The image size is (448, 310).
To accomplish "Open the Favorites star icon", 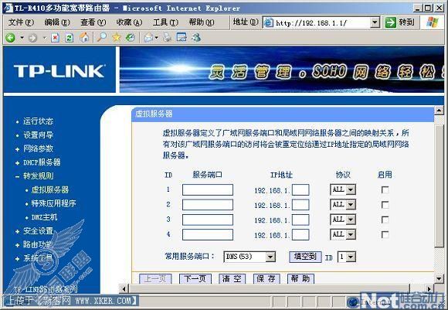I will [x=117, y=37].
